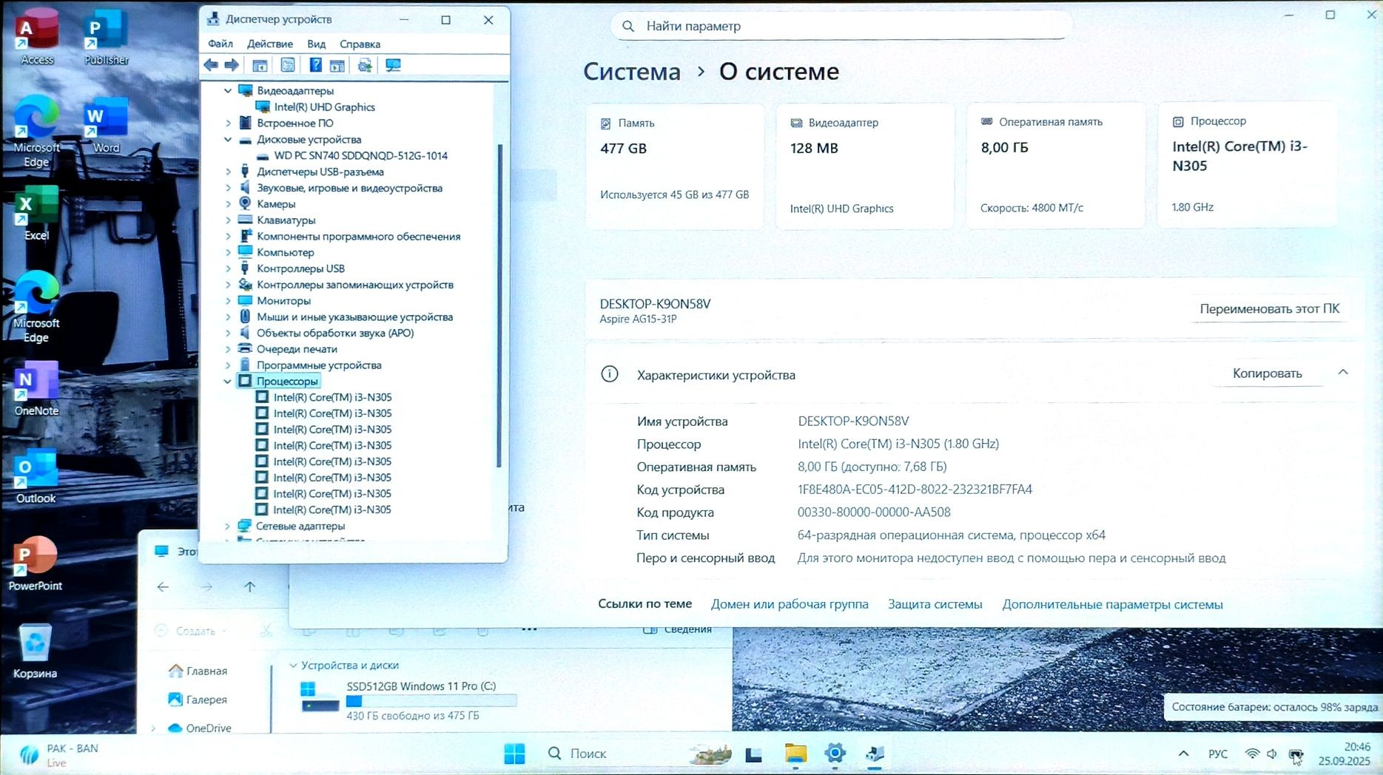Click the update driver toolbar icon
Viewport: 1383px width, 775px height.
[x=365, y=65]
